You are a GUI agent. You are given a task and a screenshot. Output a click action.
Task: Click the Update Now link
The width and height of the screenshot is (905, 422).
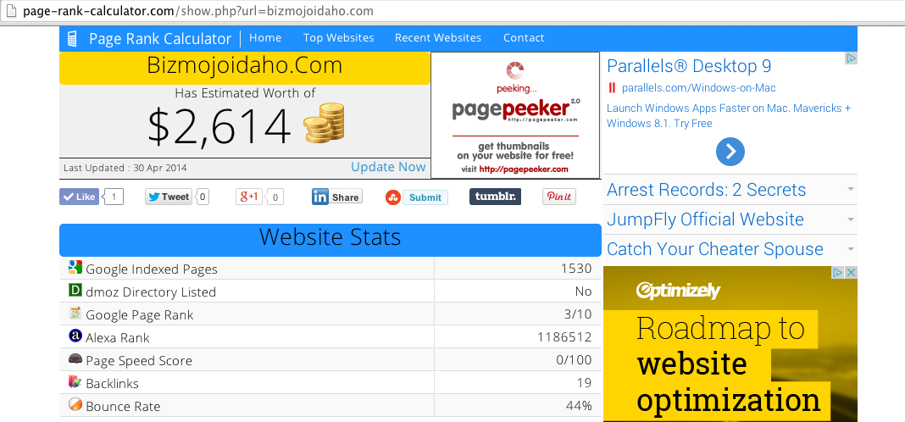click(x=388, y=167)
